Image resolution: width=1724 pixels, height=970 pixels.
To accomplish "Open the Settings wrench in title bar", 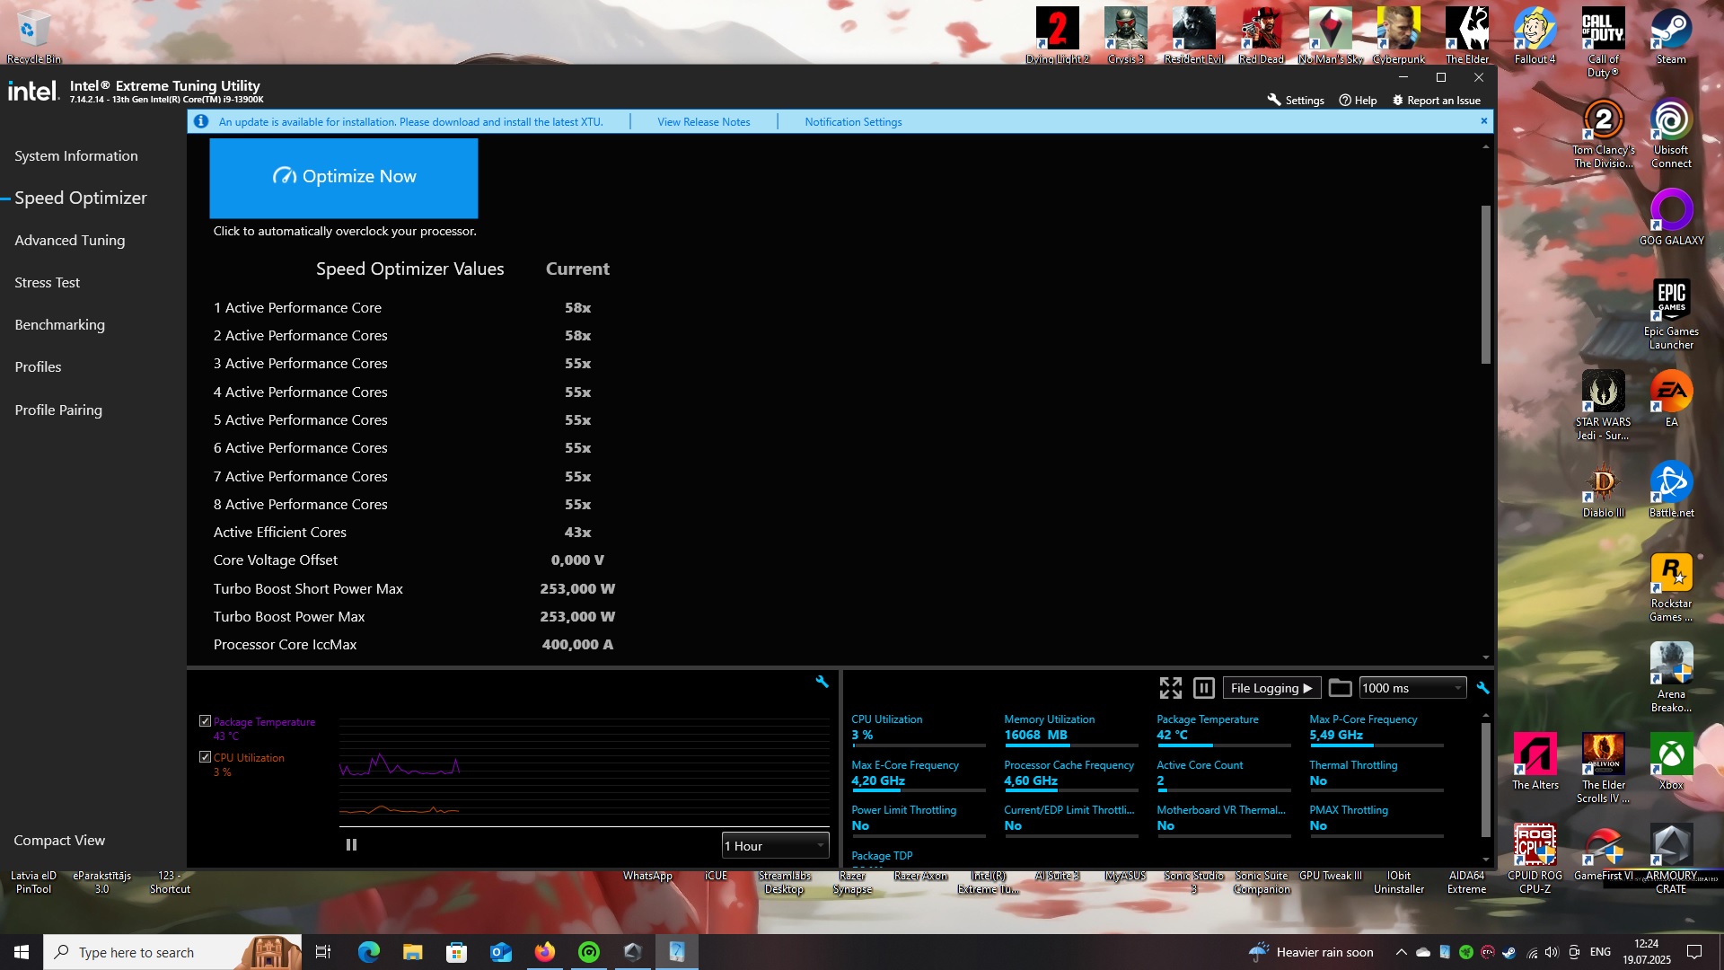I will click(1274, 100).
